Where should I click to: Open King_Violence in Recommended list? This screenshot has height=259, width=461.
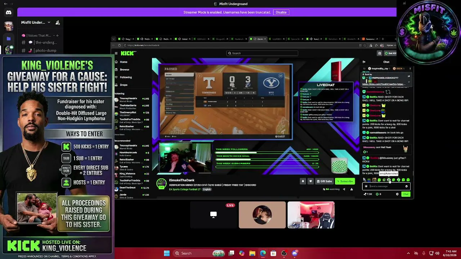point(131,175)
